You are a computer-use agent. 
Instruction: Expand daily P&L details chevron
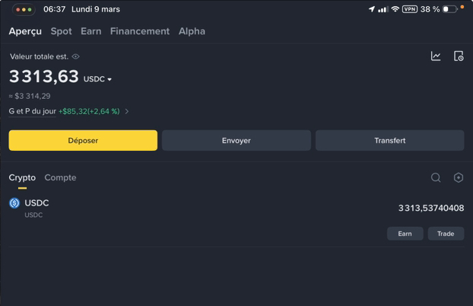(127, 111)
